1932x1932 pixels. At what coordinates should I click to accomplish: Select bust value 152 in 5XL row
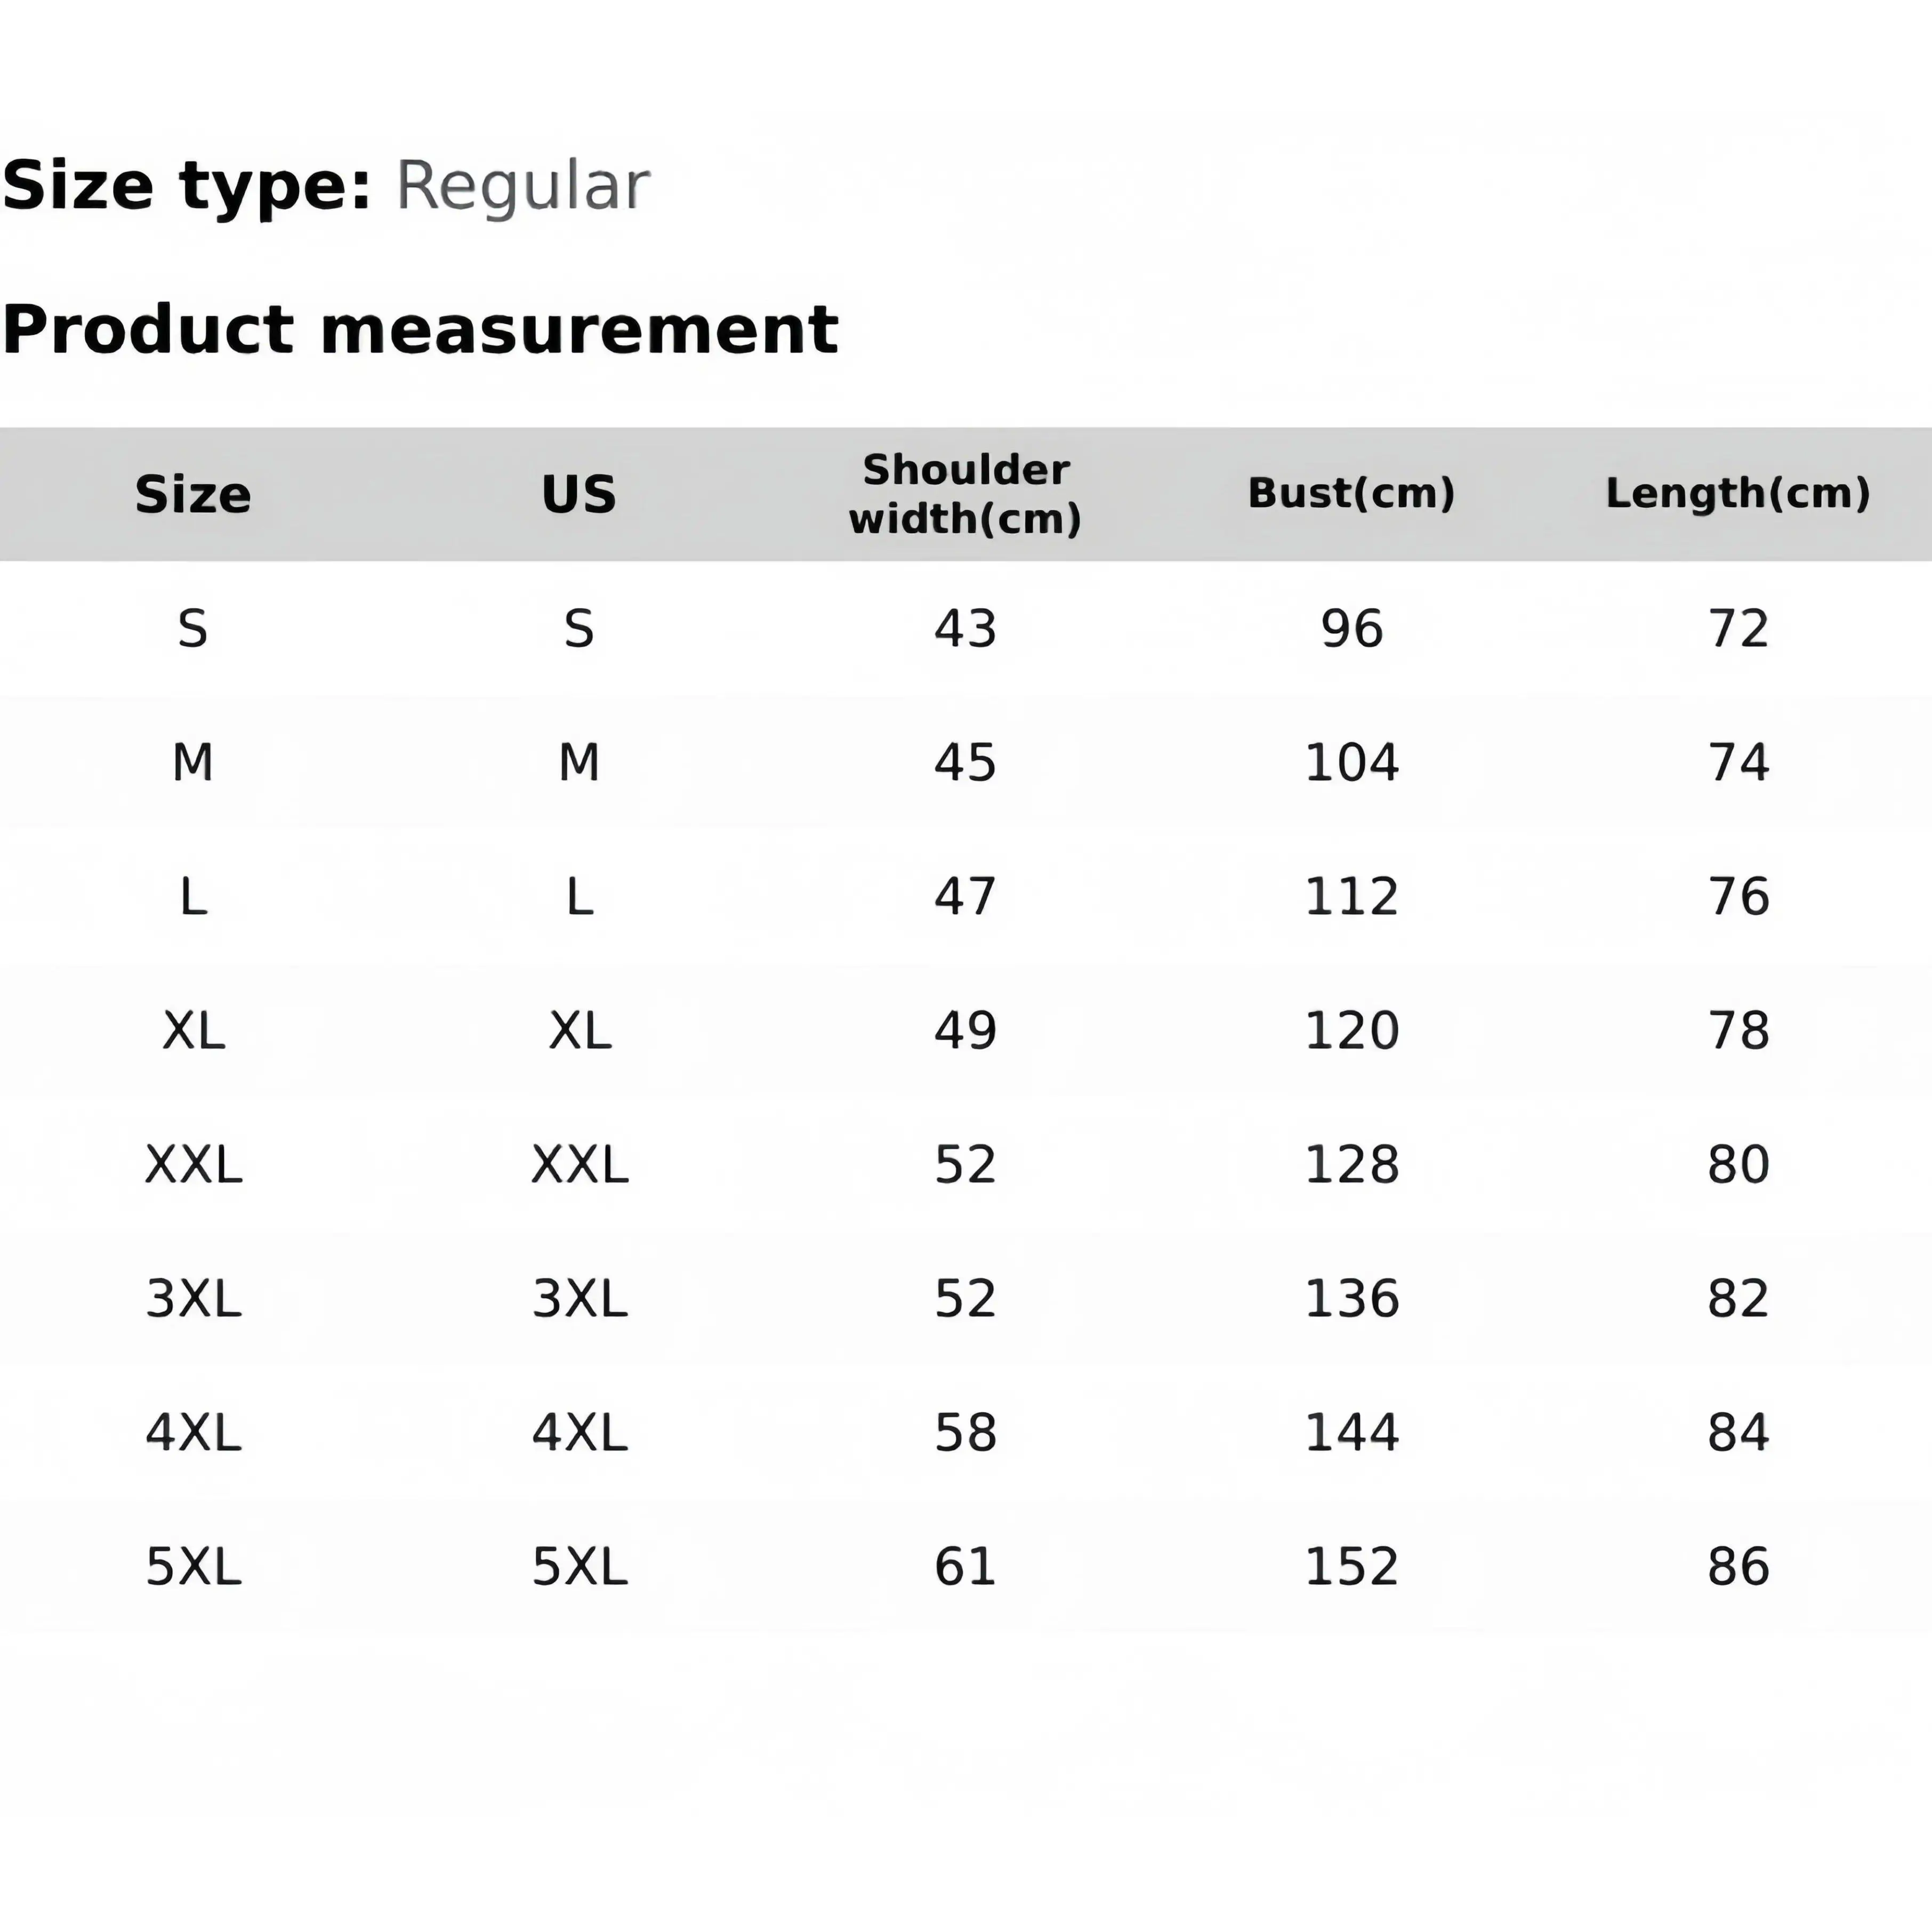point(1351,1567)
